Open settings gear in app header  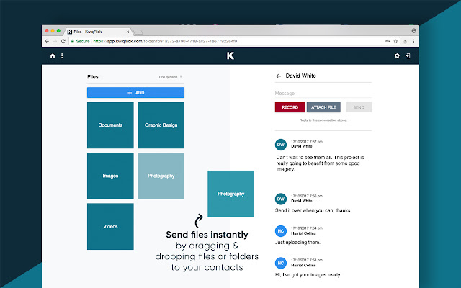397,56
